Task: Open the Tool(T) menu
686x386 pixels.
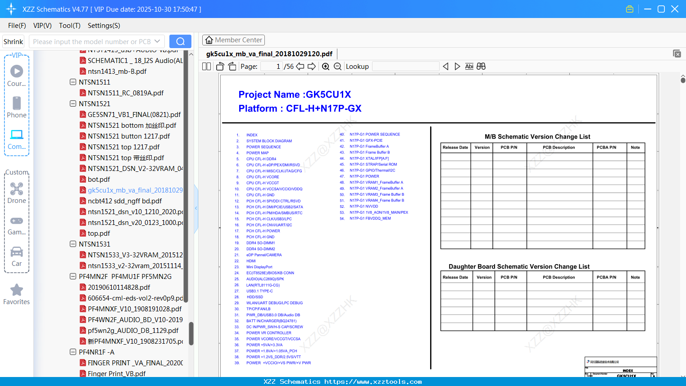Action: [70, 26]
